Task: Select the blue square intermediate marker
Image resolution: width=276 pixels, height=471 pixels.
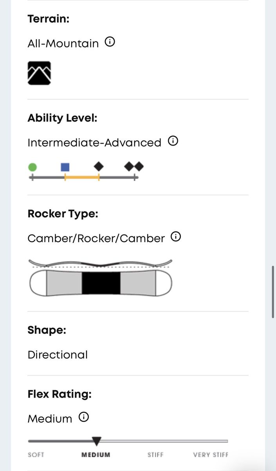Action: point(65,167)
